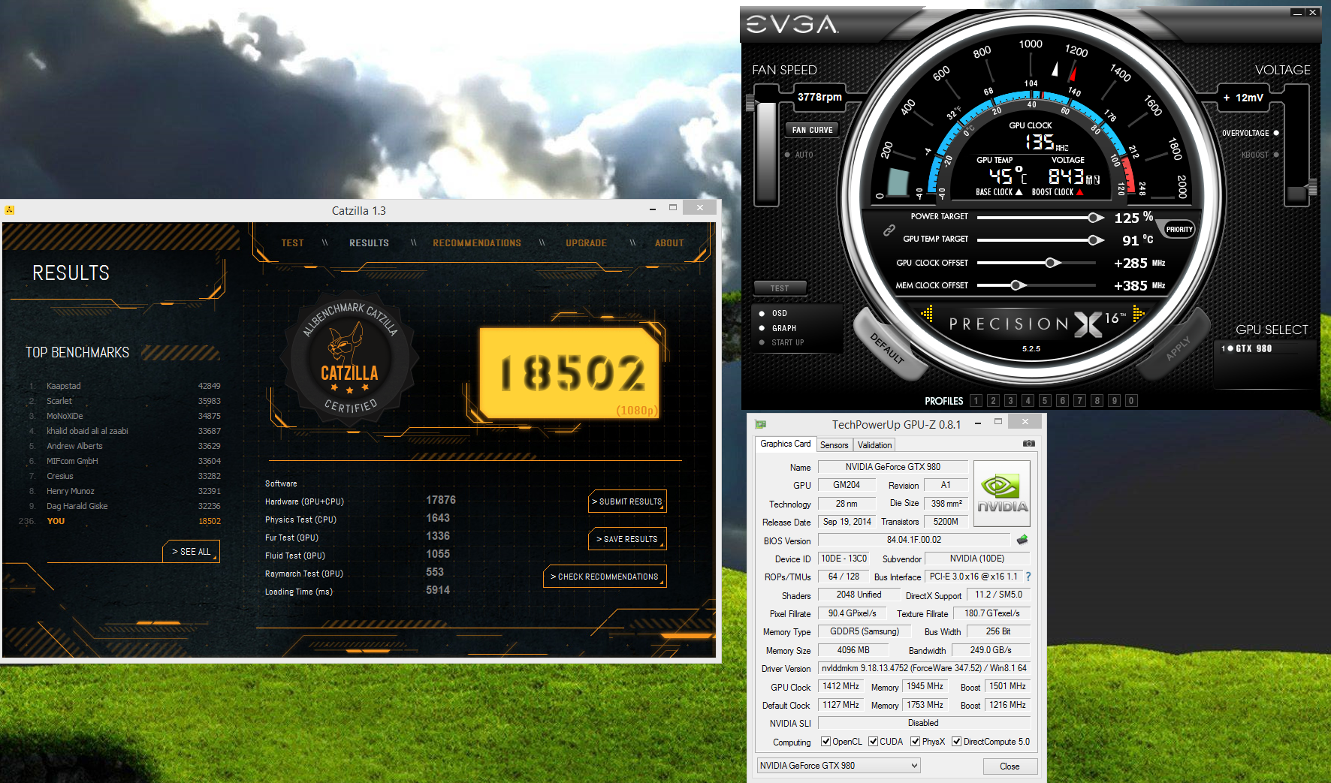Select Precision X profile 8
Screen dimensions: 1331x783
tap(1097, 401)
